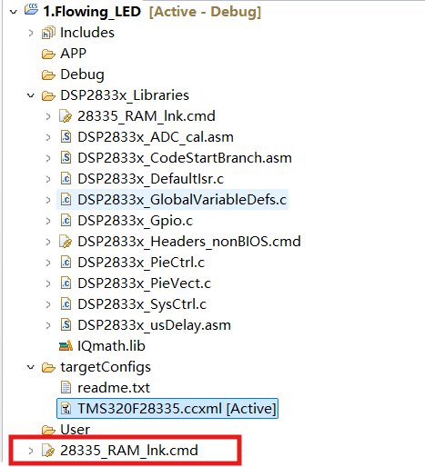
Task: Select the DSP2833x_PieCtrl.c file name
Action: pyautogui.click(x=141, y=263)
